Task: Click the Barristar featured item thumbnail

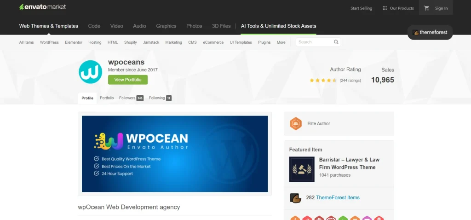Action: pyautogui.click(x=302, y=169)
